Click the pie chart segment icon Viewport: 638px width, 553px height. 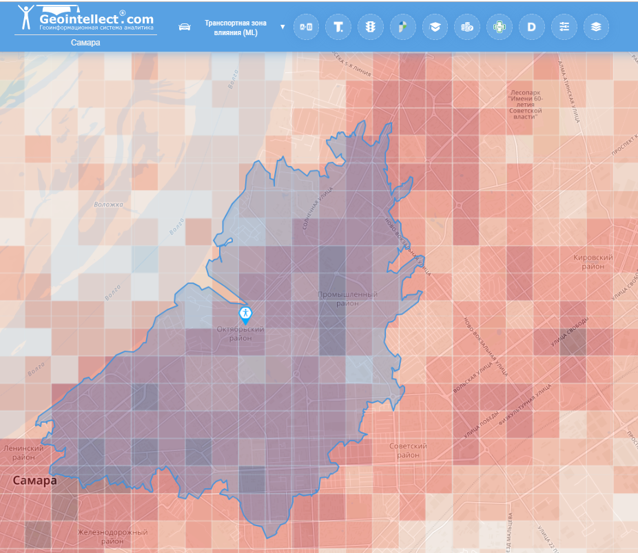click(x=402, y=27)
